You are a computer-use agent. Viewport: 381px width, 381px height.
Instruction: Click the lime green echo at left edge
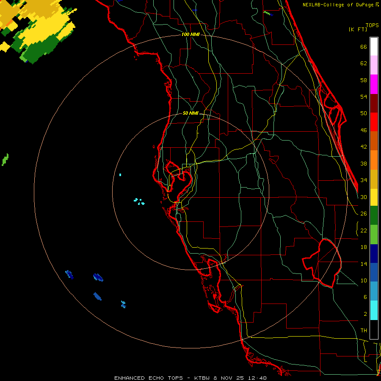[5, 160]
